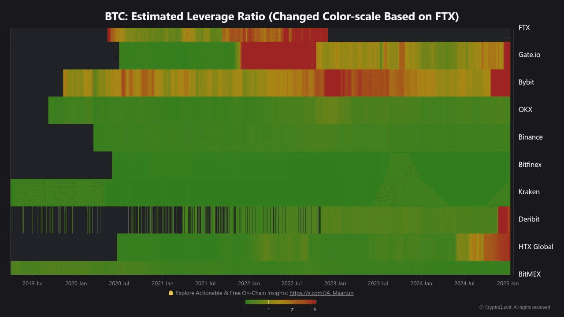The image size is (564, 317).
Task: Click the 2020 Jan axis label
Action: click(76, 284)
